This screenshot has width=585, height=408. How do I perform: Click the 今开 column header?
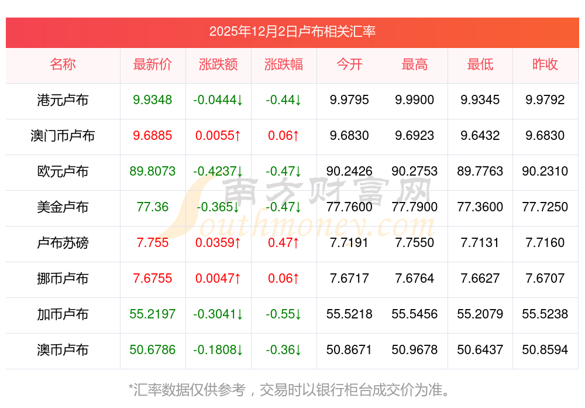point(349,64)
